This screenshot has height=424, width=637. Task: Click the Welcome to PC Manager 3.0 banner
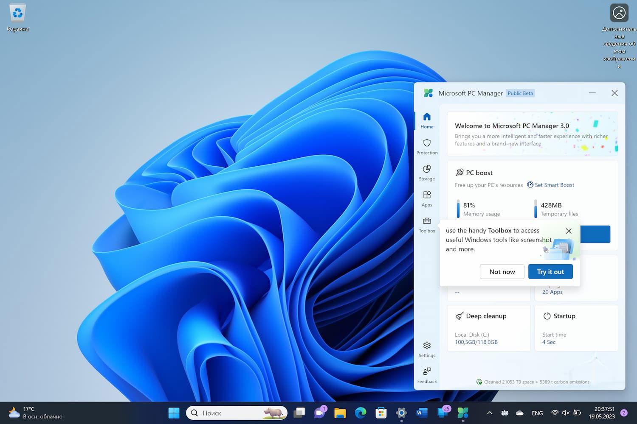[x=533, y=134]
